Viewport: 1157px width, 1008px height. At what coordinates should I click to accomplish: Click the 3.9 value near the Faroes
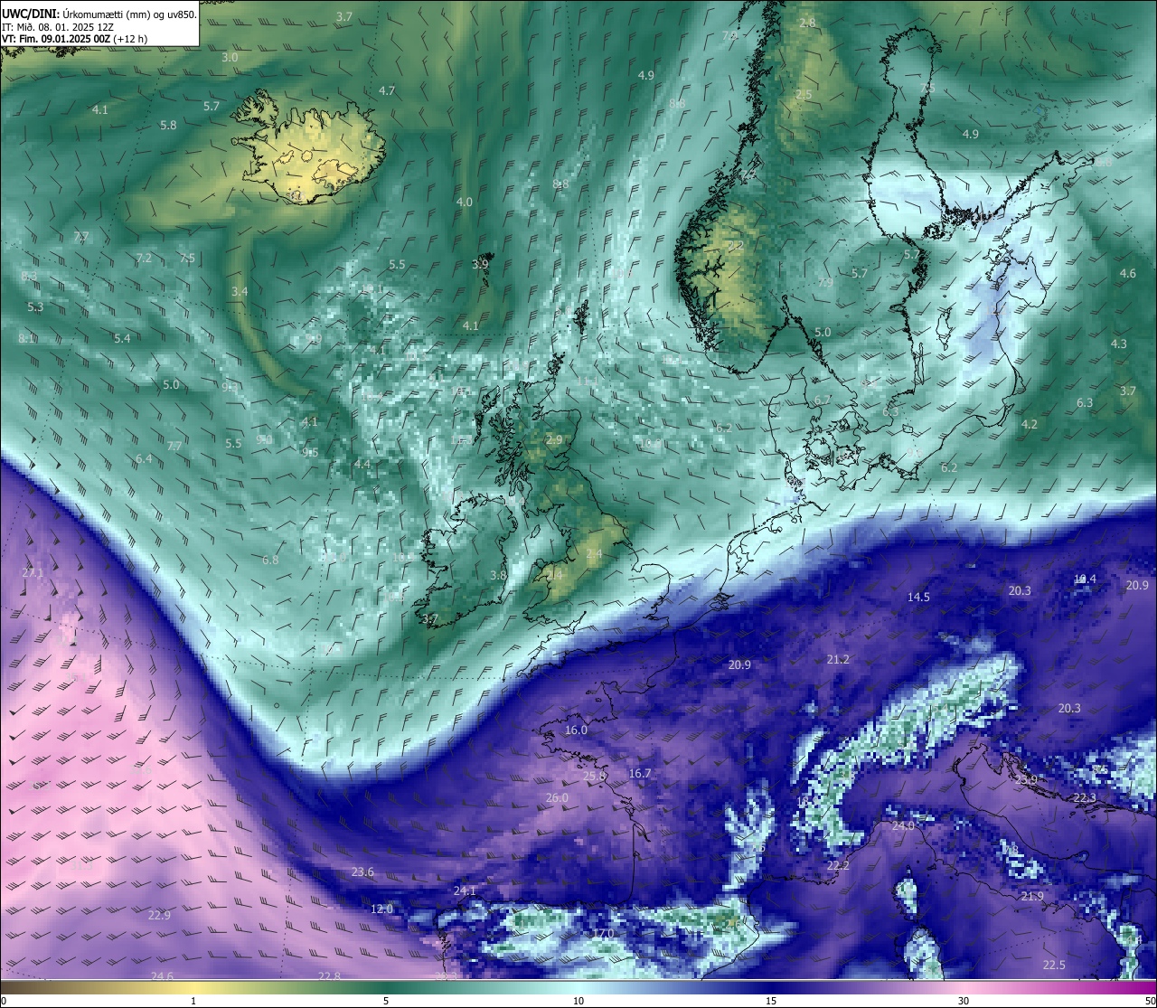[480, 264]
